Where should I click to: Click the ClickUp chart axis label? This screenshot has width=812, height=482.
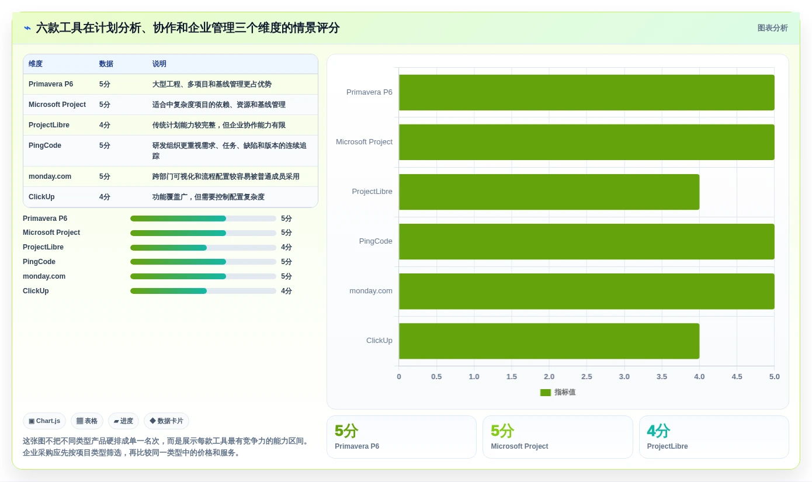(x=379, y=341)
